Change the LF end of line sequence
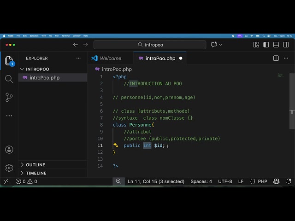The width and height of the screenshot is (295, 221). 241,181
